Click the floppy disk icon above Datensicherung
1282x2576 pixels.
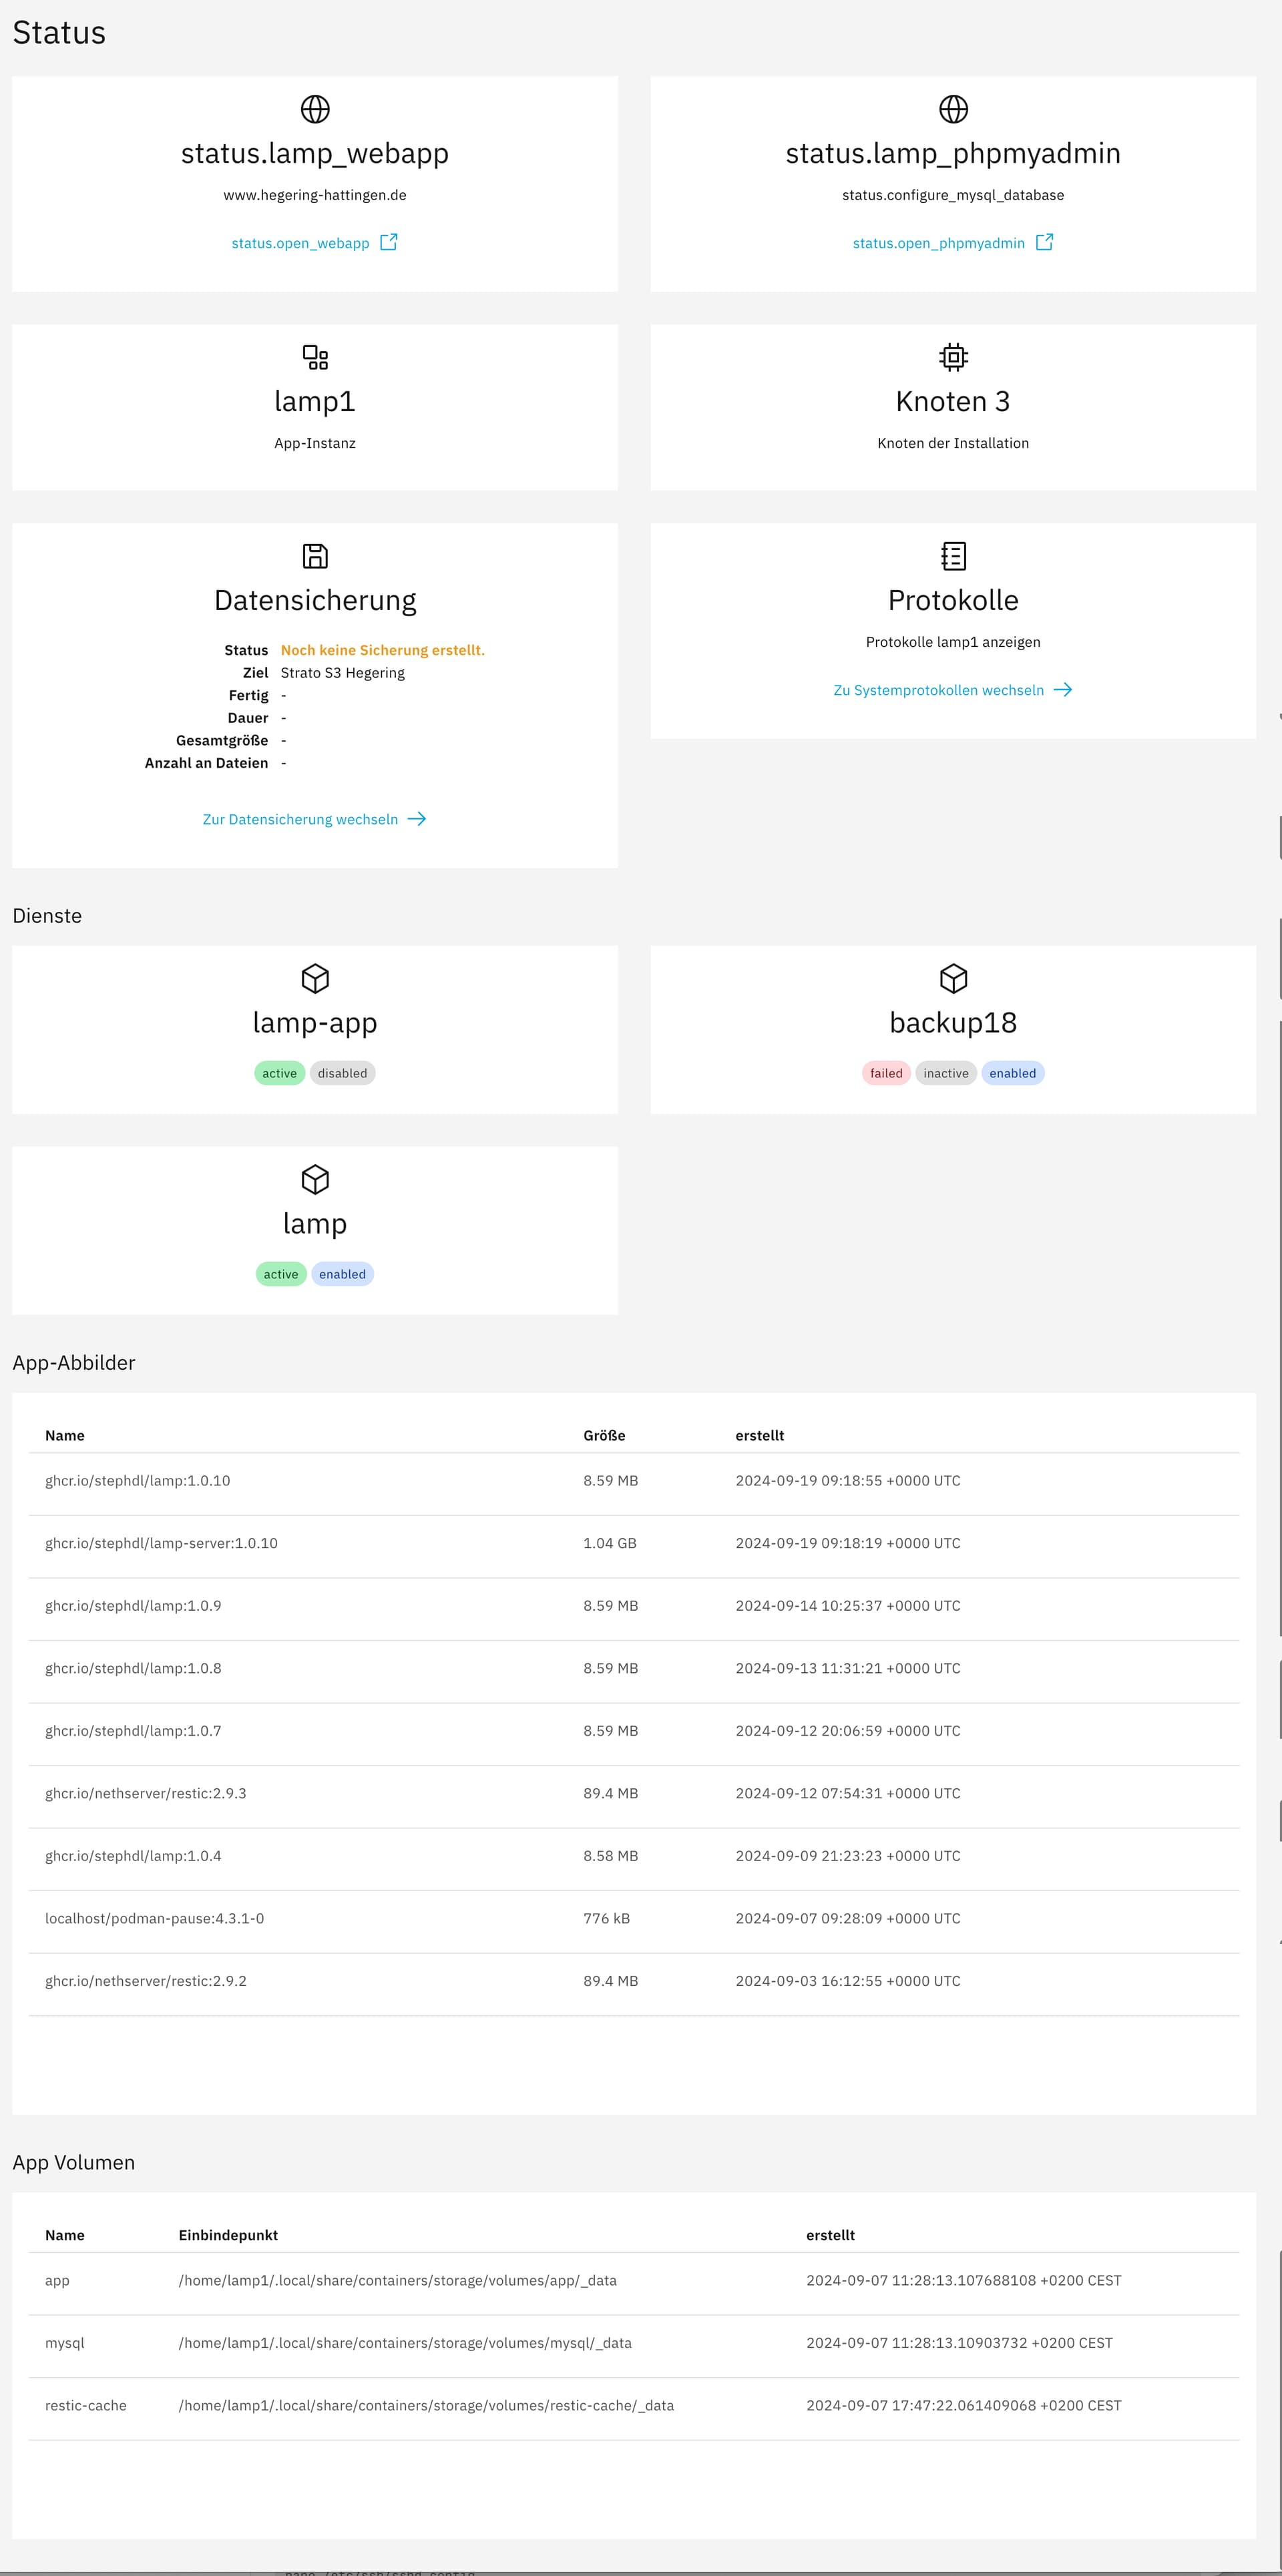click(x=315, y=556)
